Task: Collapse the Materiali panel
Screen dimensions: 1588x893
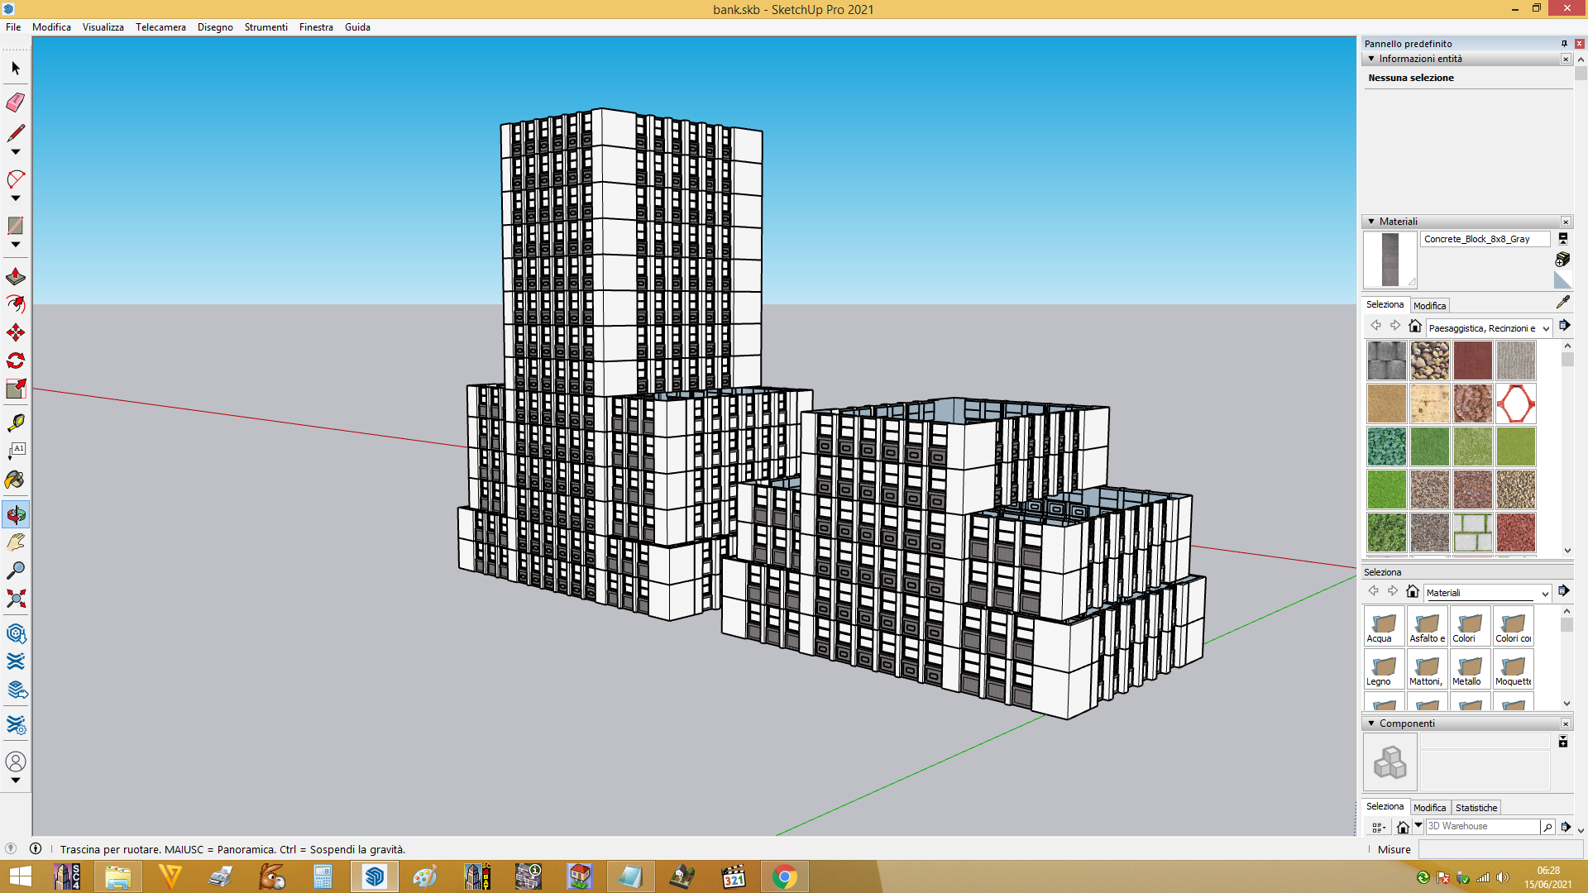Action: pos(1371,222)
